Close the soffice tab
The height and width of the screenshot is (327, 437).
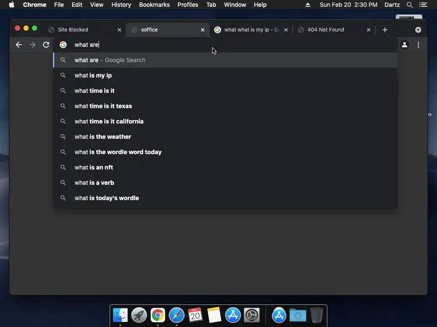[203, 30]
